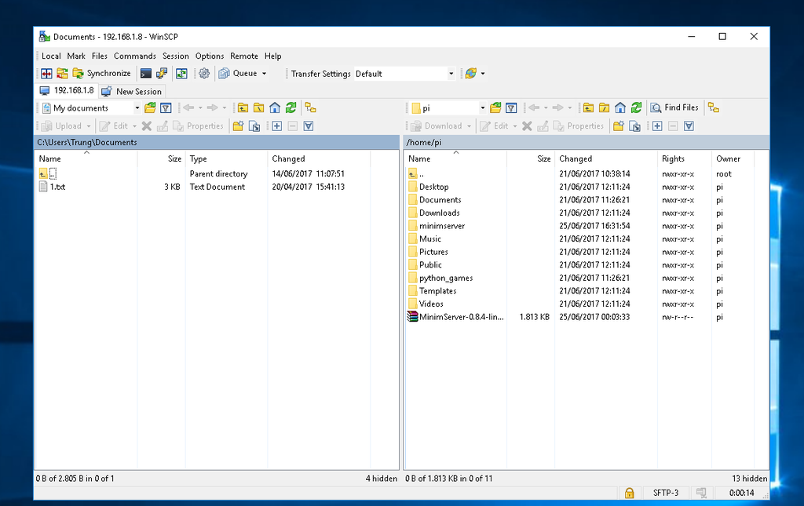
Task: Expand the Transfer Settings Default dropdown
Action: coord(451,74)
